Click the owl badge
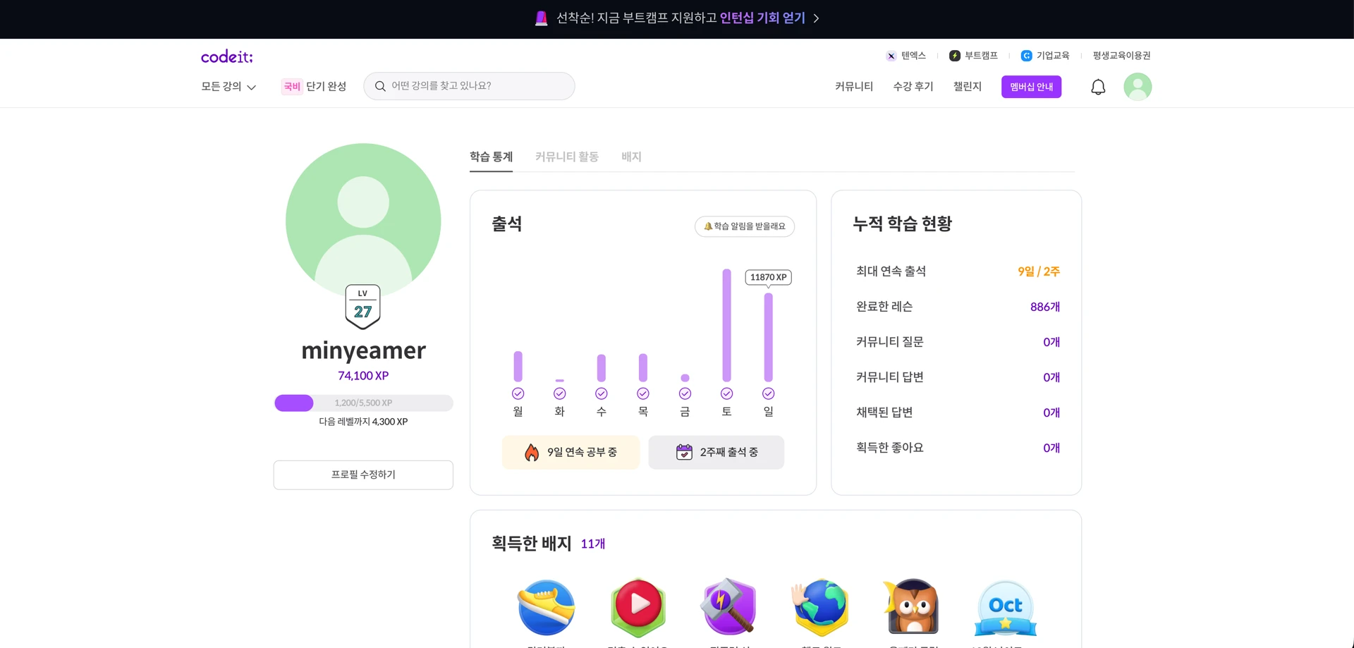This screenshot has width=1354, height=648. pyautogui.click(x=913, y=606)
